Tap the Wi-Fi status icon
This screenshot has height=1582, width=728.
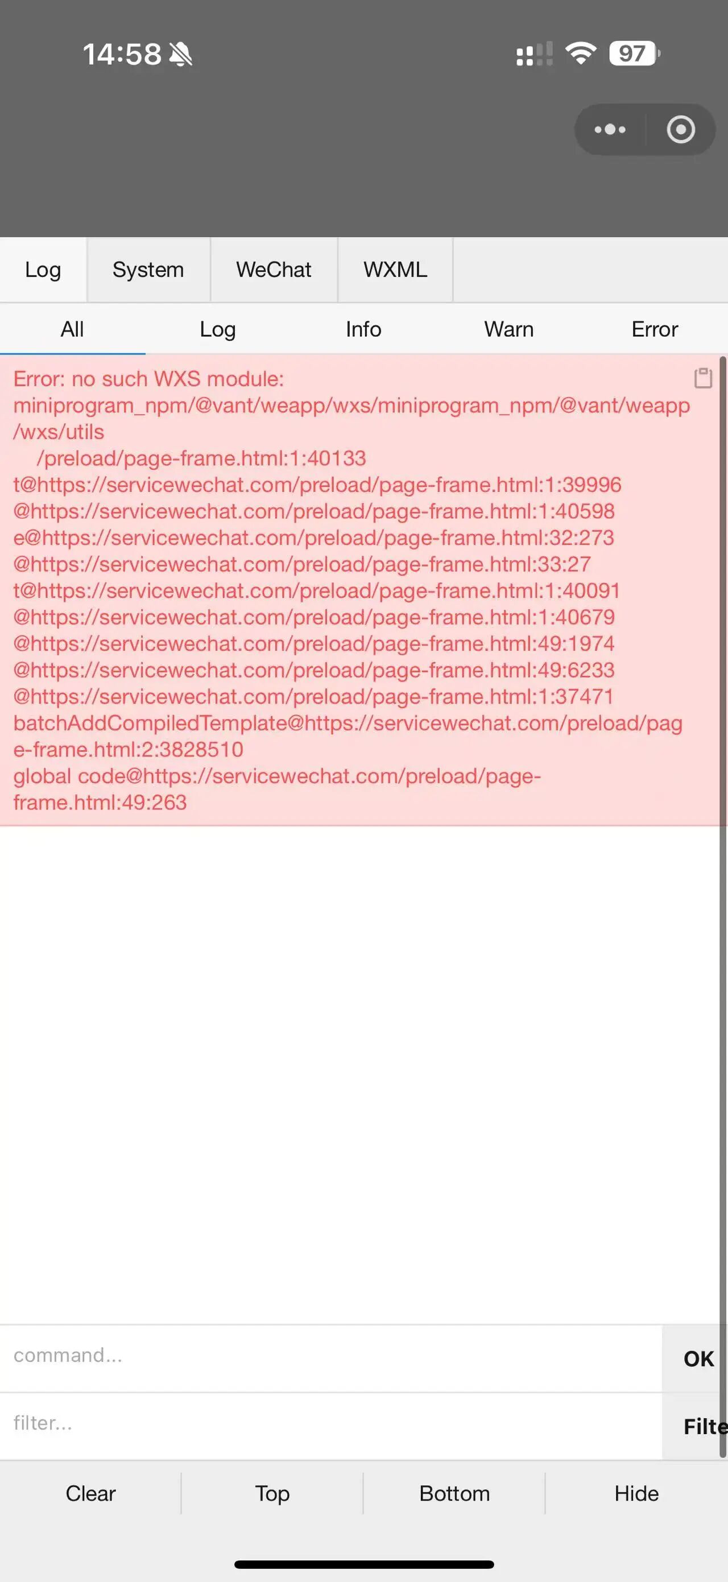pyautogui.click(x=581, y=53)
